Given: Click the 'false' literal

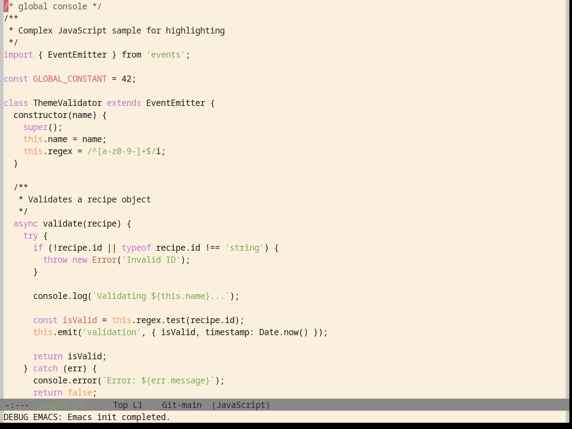Looking at the screenshot, I should point(80,393).
